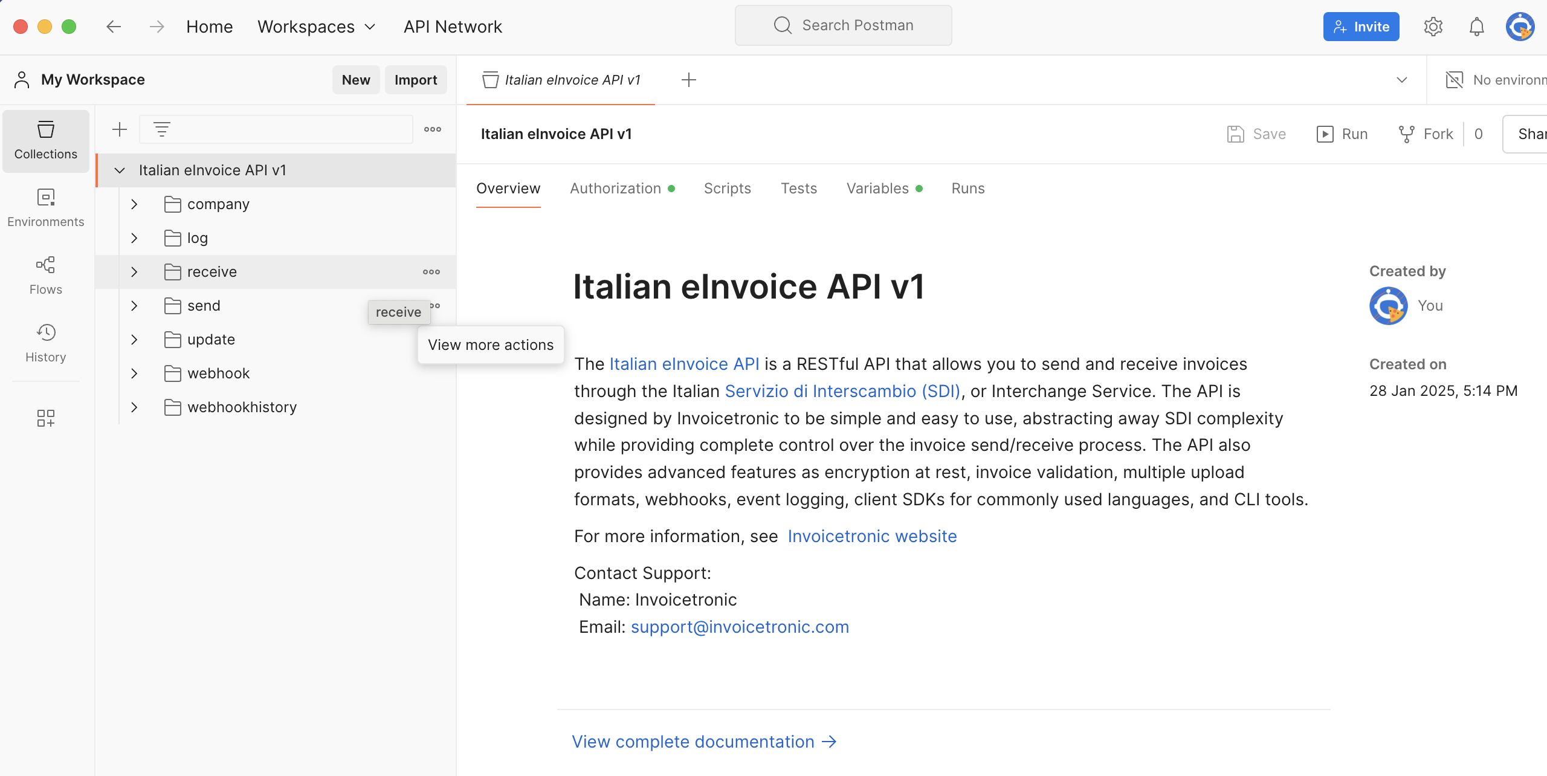Click the configure sidebar grid-plus icon

click(x=46, y=418)
